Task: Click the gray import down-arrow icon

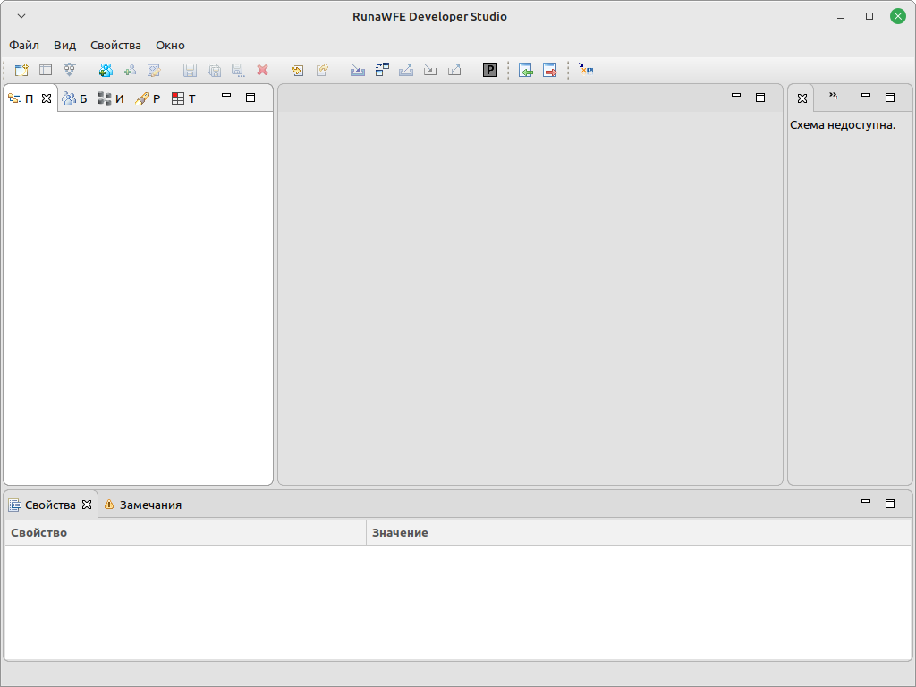Action: click(x=430, y=70)
